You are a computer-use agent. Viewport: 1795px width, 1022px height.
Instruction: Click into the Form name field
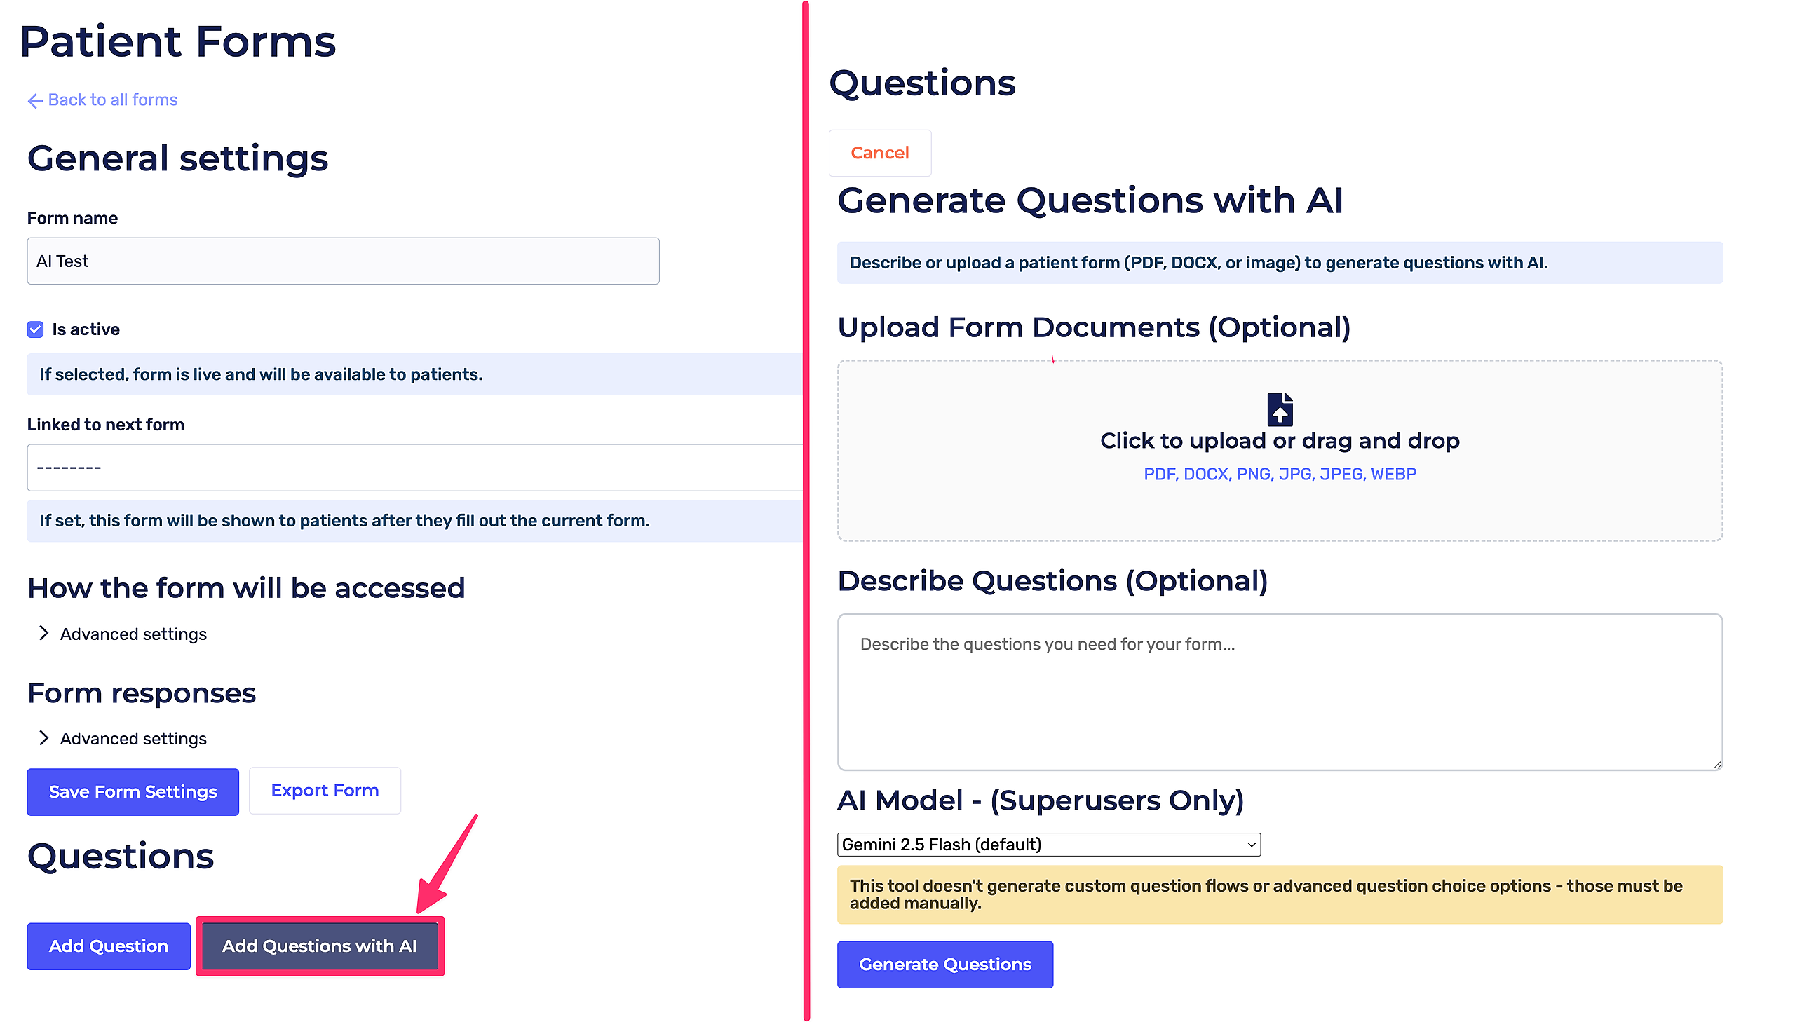(x=343, y=261)
